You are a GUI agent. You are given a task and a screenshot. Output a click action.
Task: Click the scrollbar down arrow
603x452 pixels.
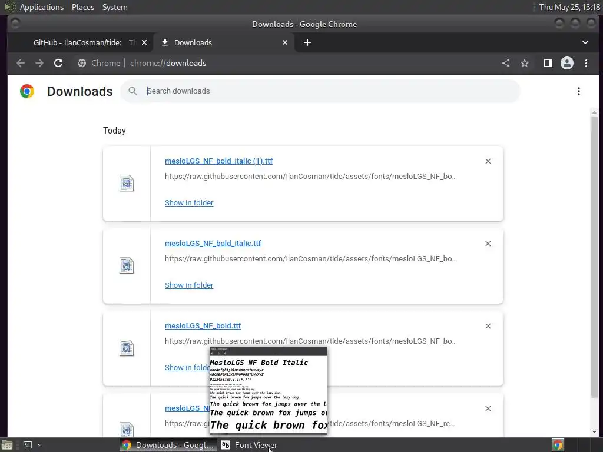(595, 432)
